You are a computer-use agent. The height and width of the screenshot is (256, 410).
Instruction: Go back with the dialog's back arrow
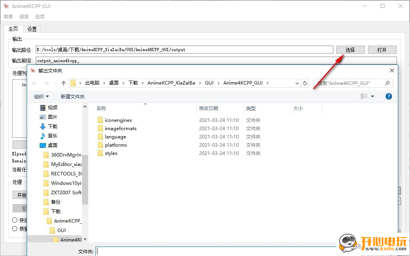click(x=35, y=83)
